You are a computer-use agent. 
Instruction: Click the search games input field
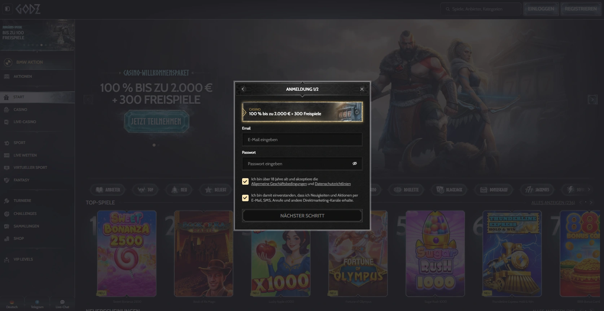pyautogui.click(x=481, y=9)
